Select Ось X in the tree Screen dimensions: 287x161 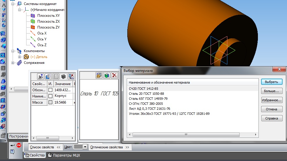pos(42,33)
